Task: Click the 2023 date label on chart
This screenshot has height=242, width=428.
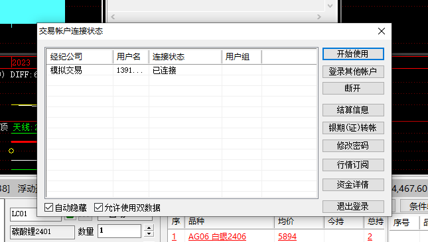Action: click(21, 63)
